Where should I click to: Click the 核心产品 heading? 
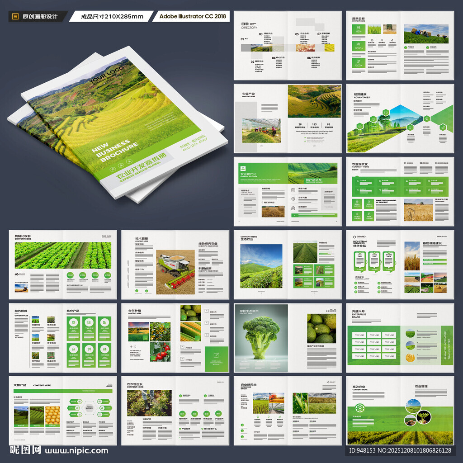(73, 311)
